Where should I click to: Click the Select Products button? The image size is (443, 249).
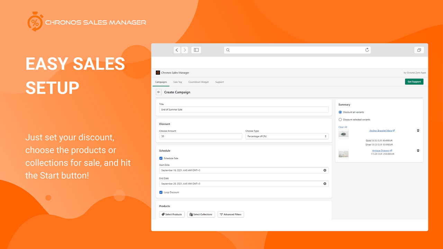(x=172, y=214)
